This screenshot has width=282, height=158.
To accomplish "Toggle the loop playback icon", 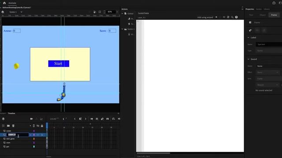I will tap(113, 119).
